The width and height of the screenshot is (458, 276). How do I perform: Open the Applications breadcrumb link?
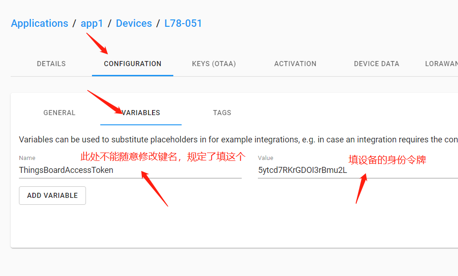(x=39, y=24)
